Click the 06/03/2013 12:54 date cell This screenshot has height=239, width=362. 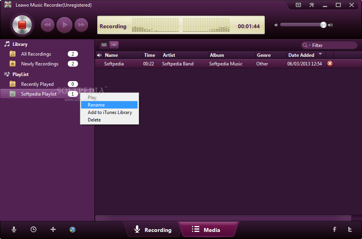tap(304, 64)
